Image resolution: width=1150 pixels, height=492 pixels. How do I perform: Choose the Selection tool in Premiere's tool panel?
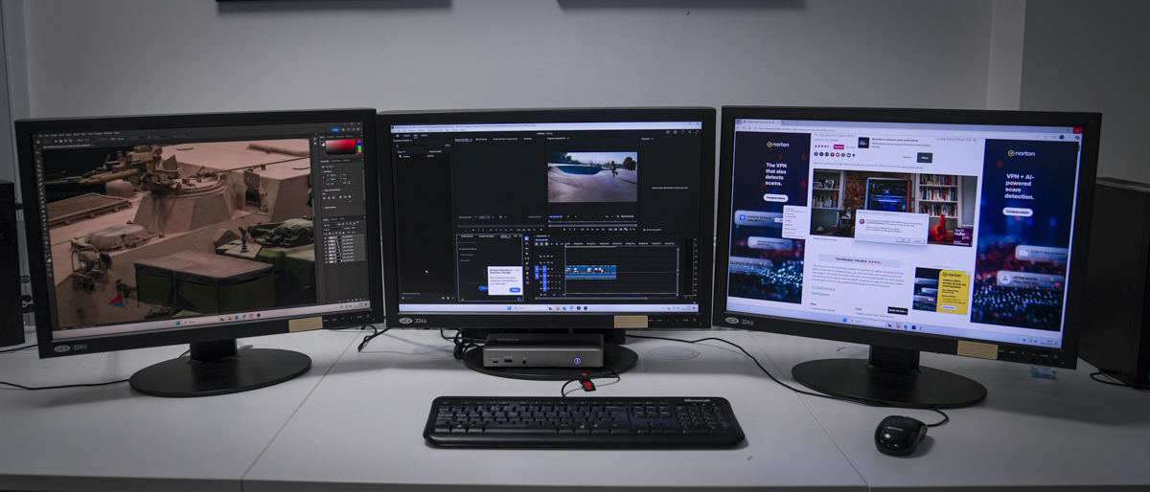click(x=527, y=238)
